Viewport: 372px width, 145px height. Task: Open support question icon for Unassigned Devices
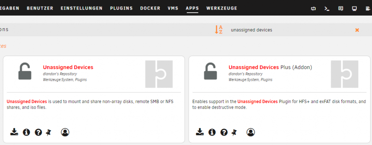point(38,132)
